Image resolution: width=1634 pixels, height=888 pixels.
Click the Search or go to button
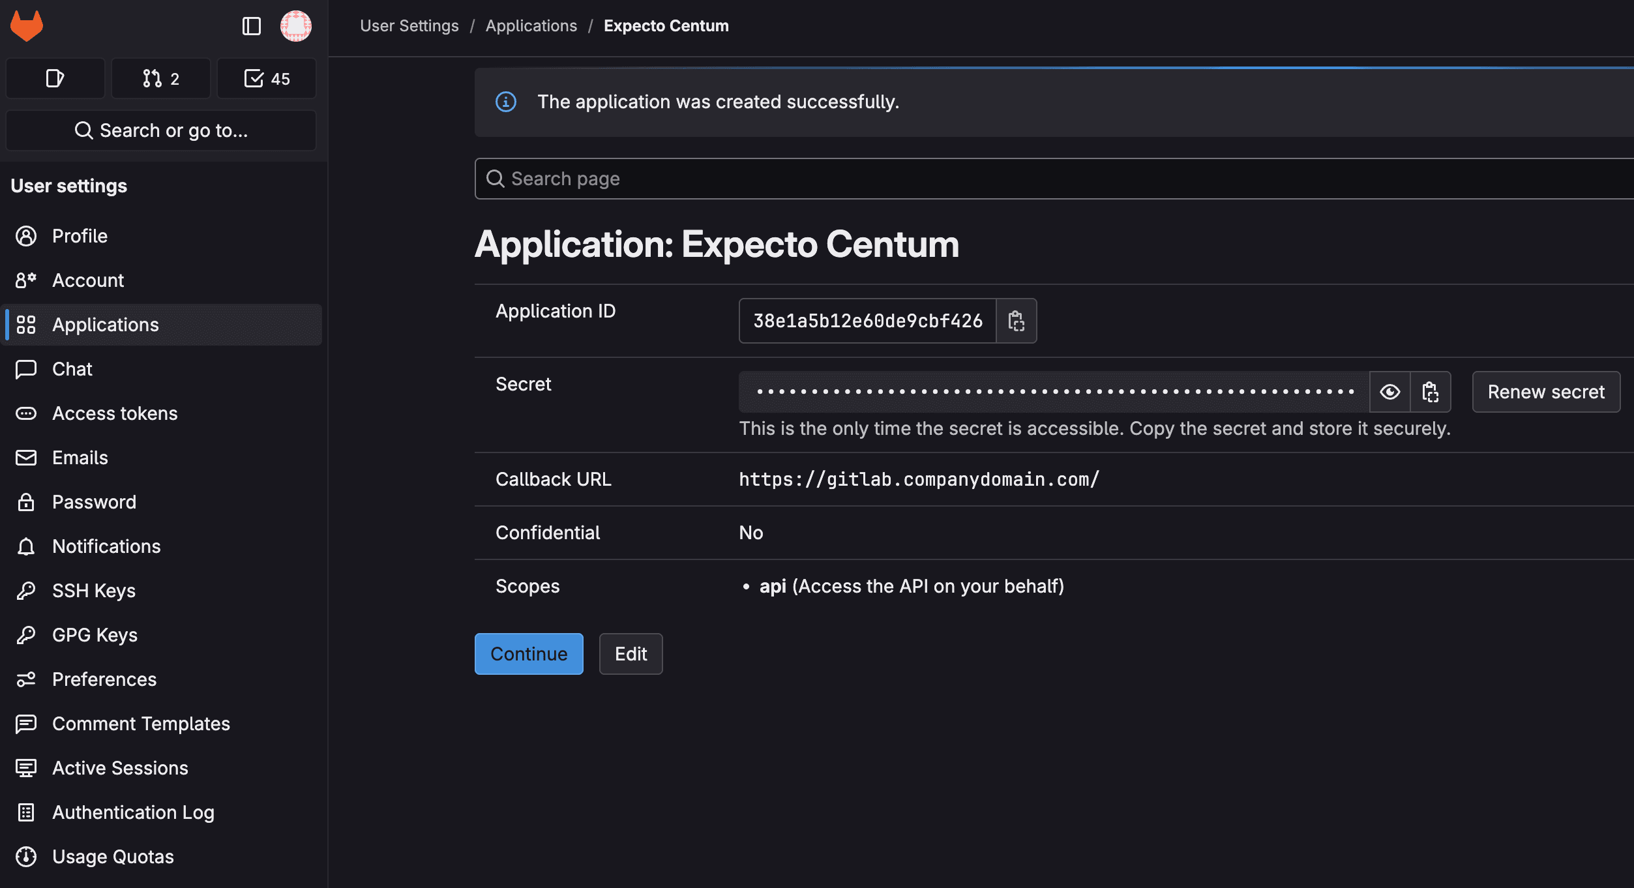[x=161, y=130]
